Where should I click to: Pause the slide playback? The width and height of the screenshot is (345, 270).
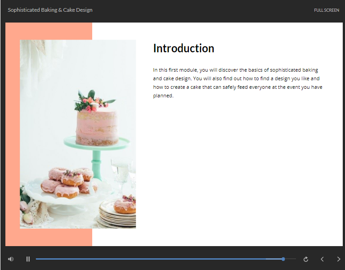point(28,259)
